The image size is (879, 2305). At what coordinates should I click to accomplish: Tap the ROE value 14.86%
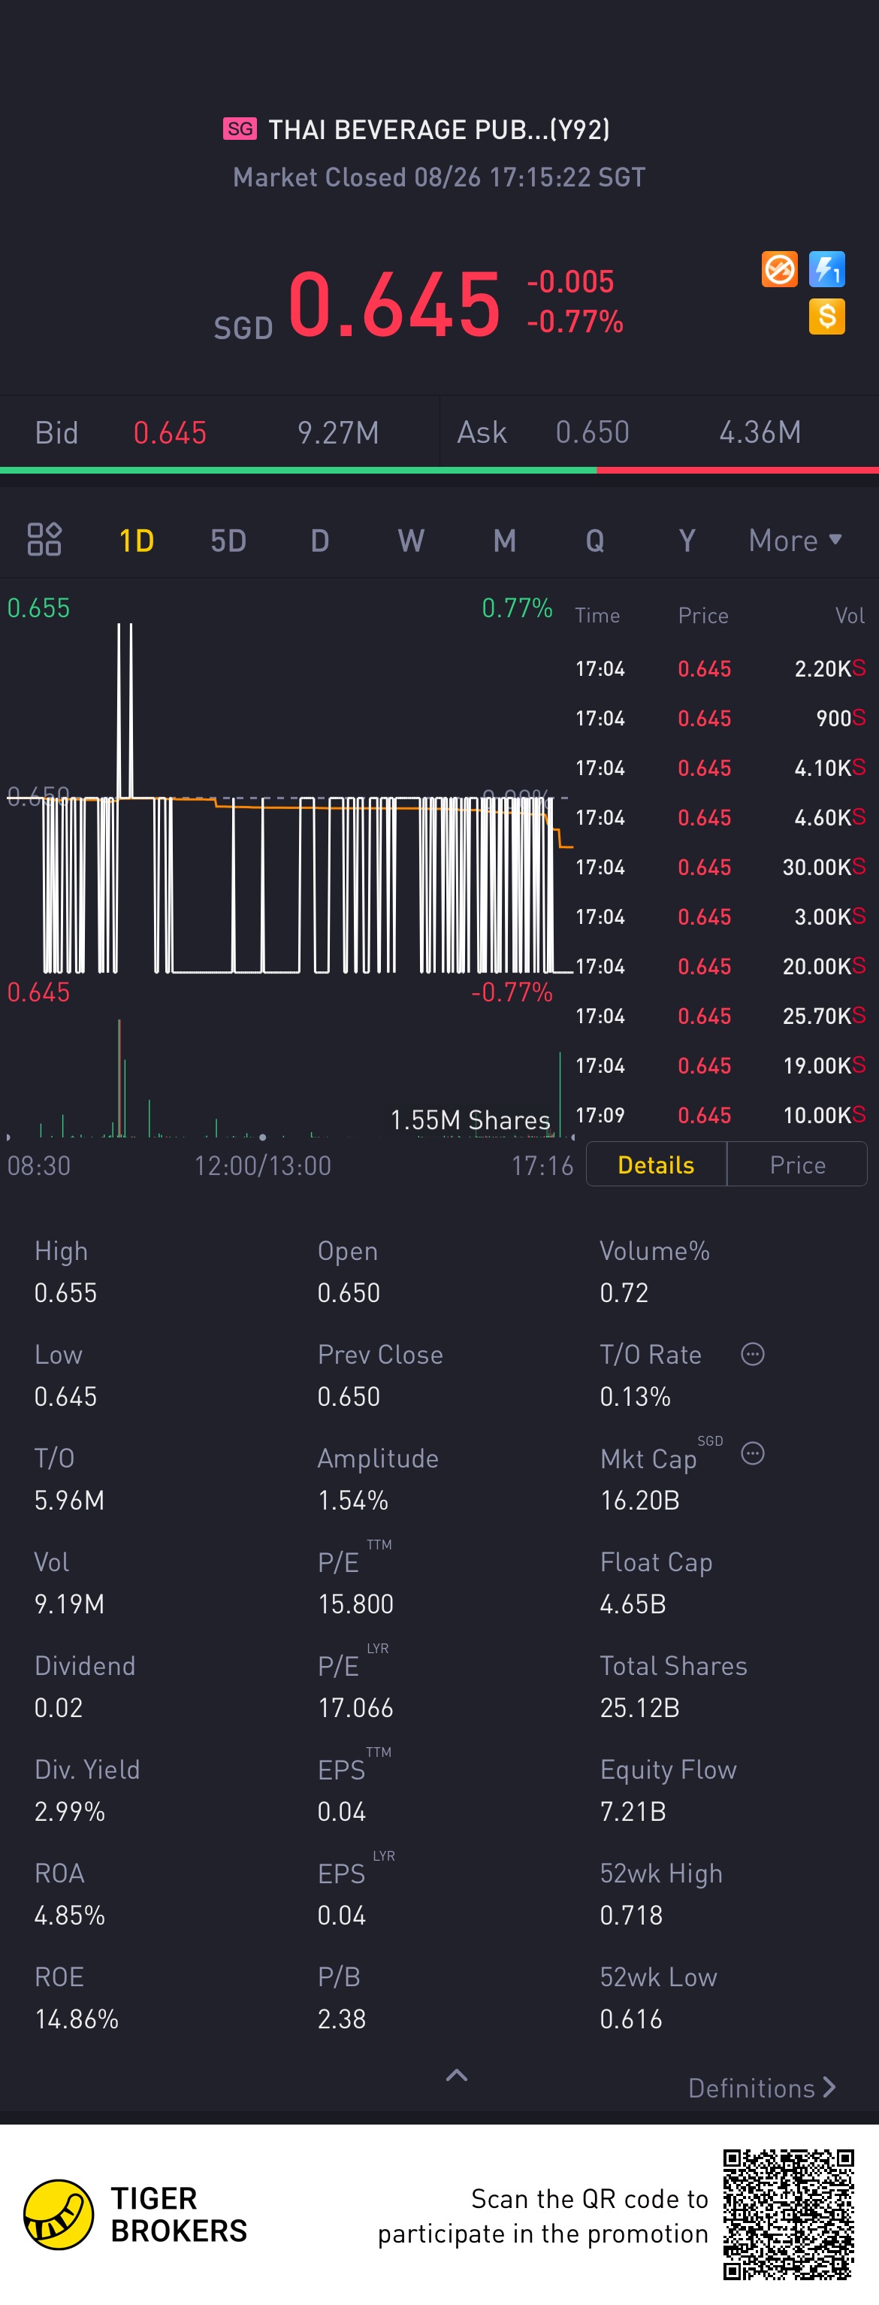click(76, 2019)
